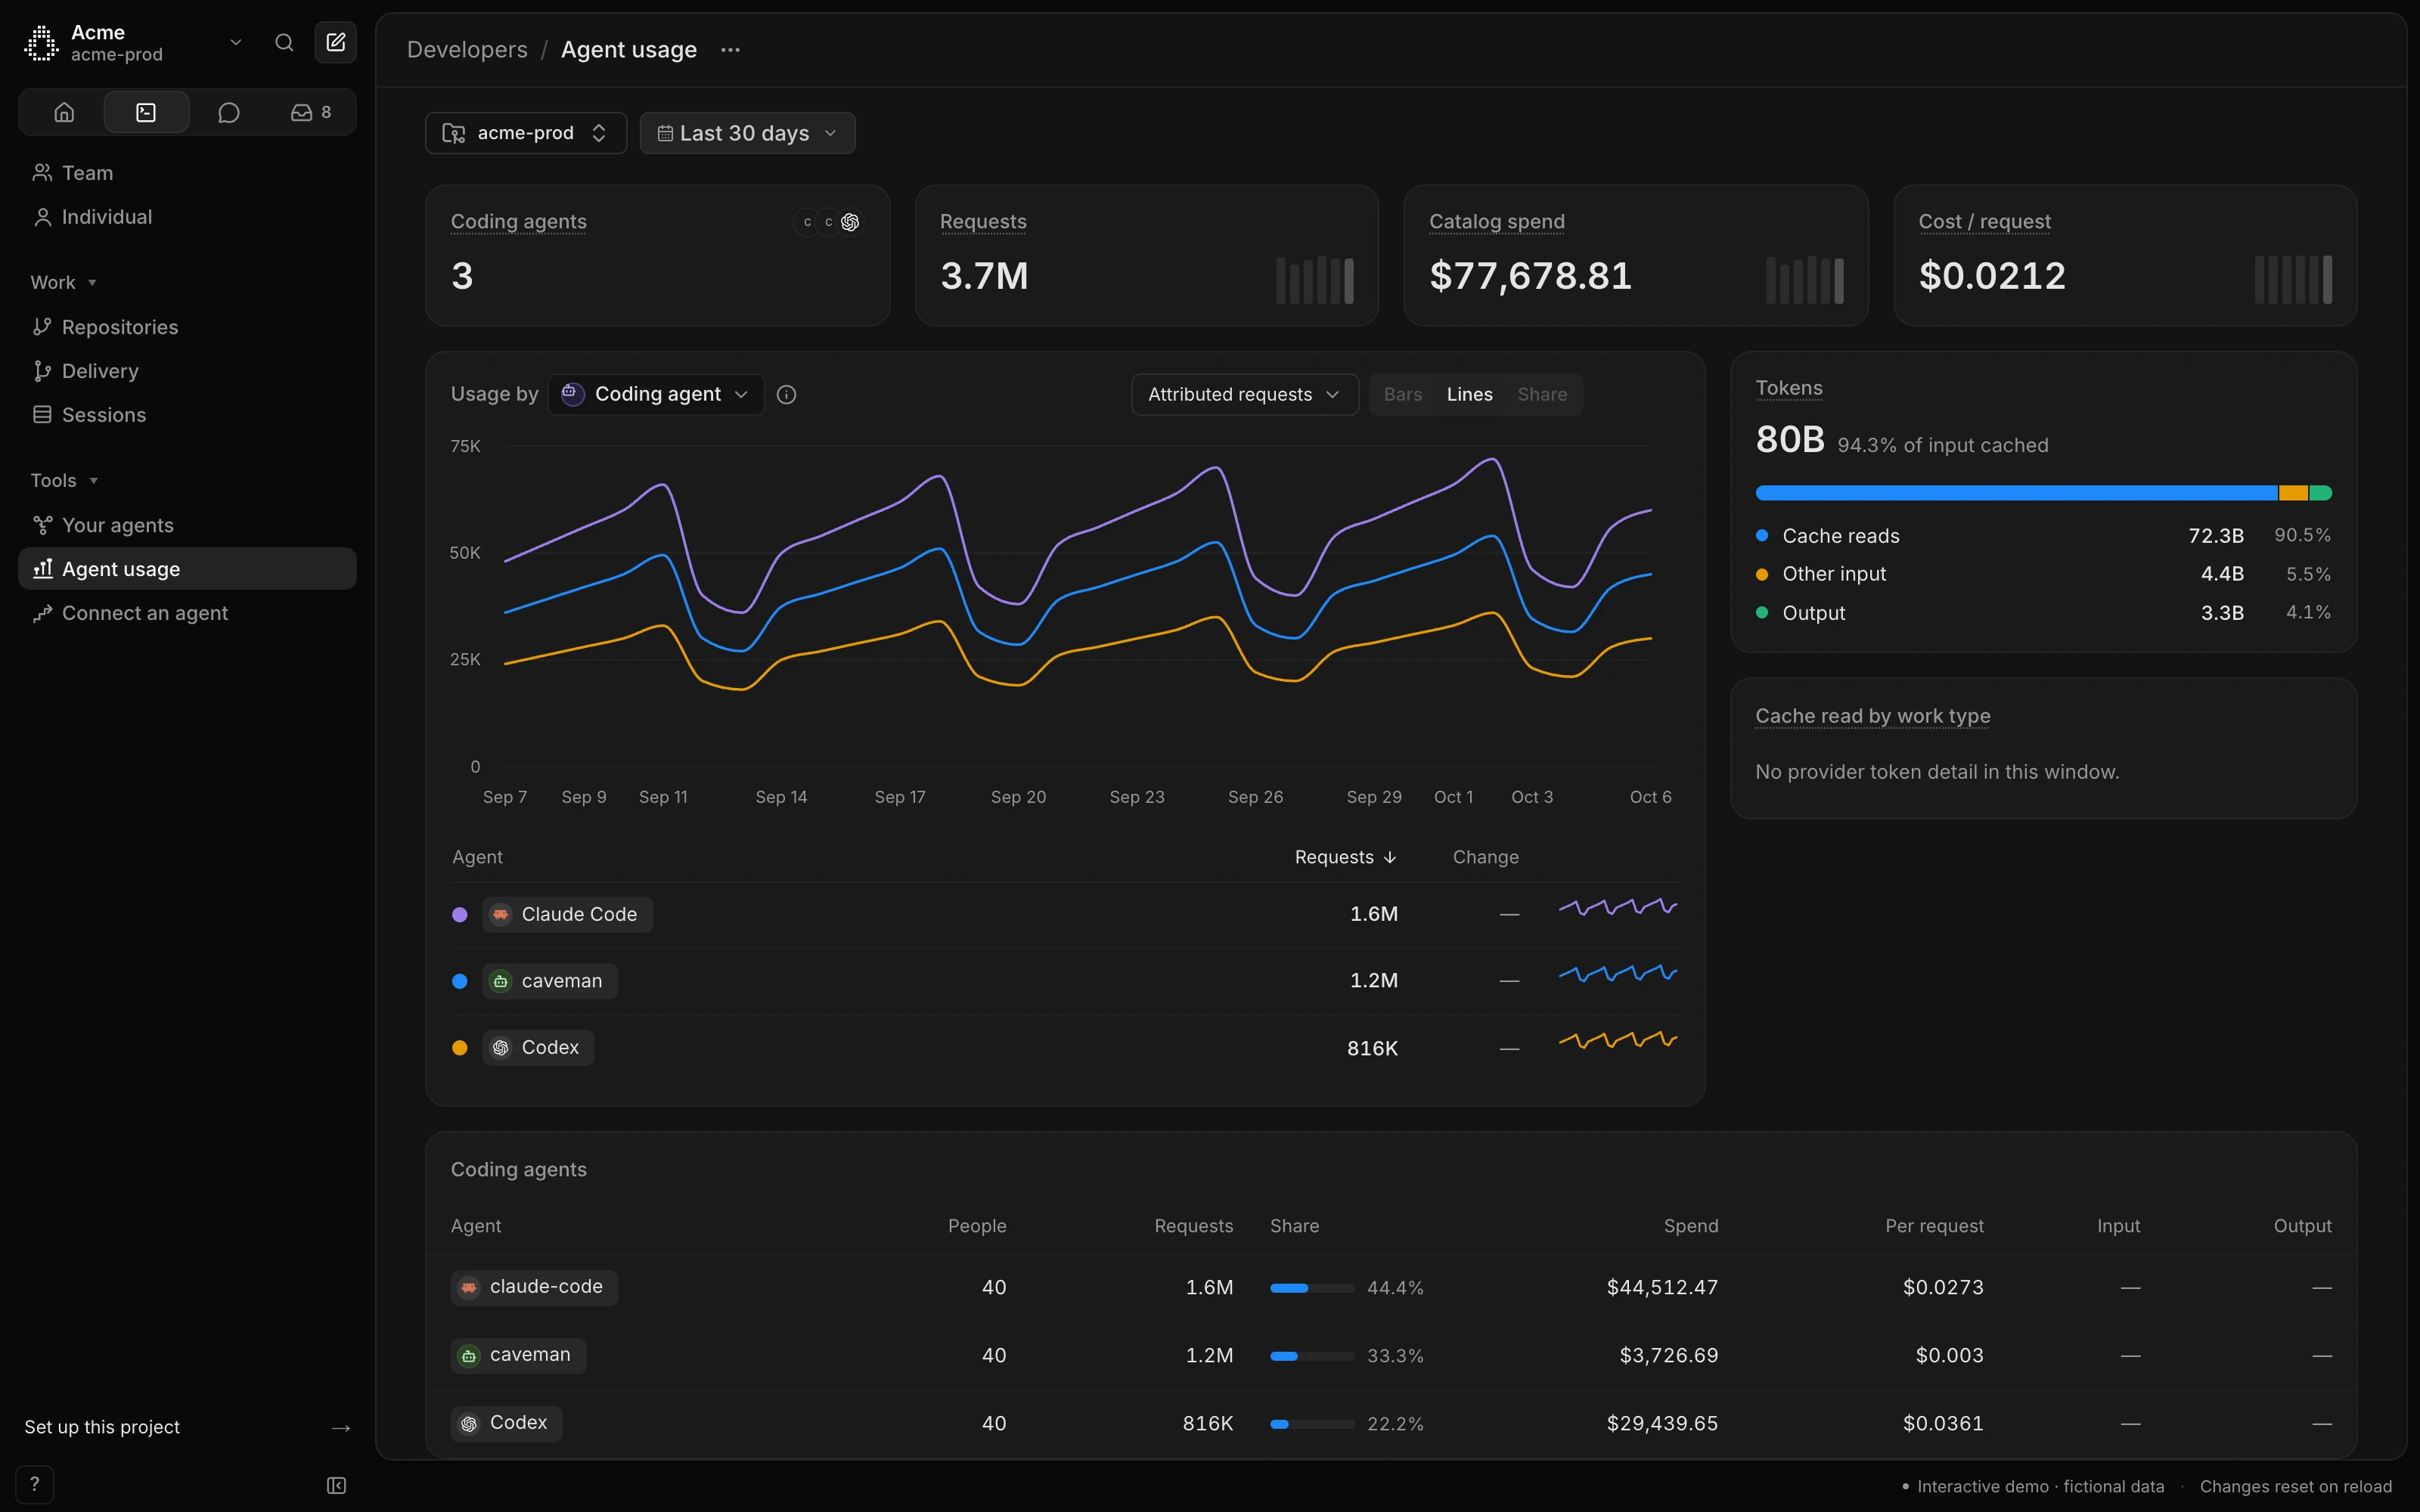Click the Codex orange sparkline
Image resolution: width=2420 pixels, height=1512 pixels.
coord(1618,1040)
